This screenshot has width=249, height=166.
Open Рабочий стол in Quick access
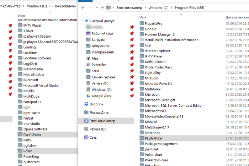(x=102, y=33)
